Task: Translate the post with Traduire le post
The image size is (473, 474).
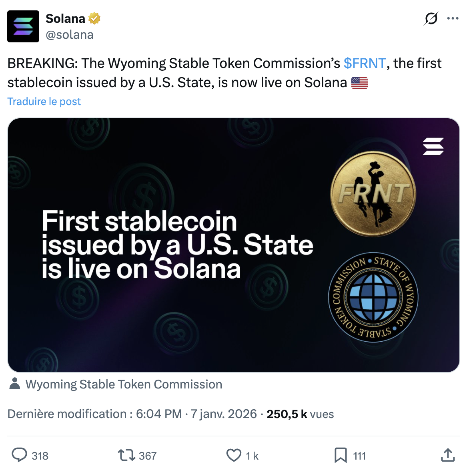Action: coord(44,102)
